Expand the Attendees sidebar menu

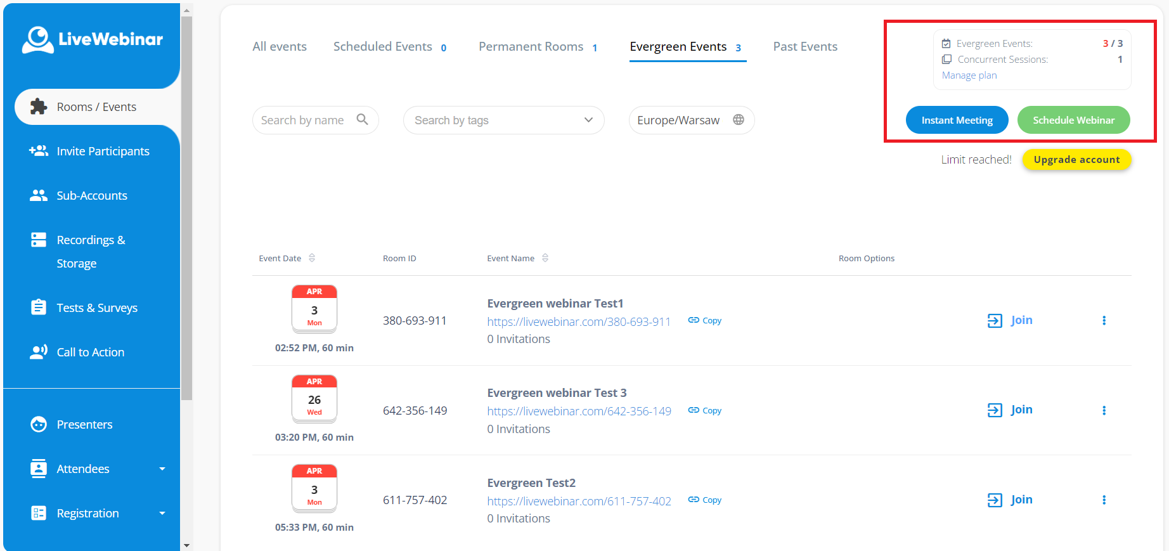[162, 469]
